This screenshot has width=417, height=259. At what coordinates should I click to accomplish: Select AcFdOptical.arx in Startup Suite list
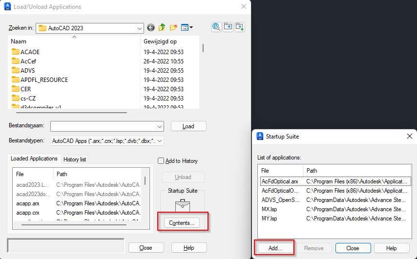coord(335,181)
